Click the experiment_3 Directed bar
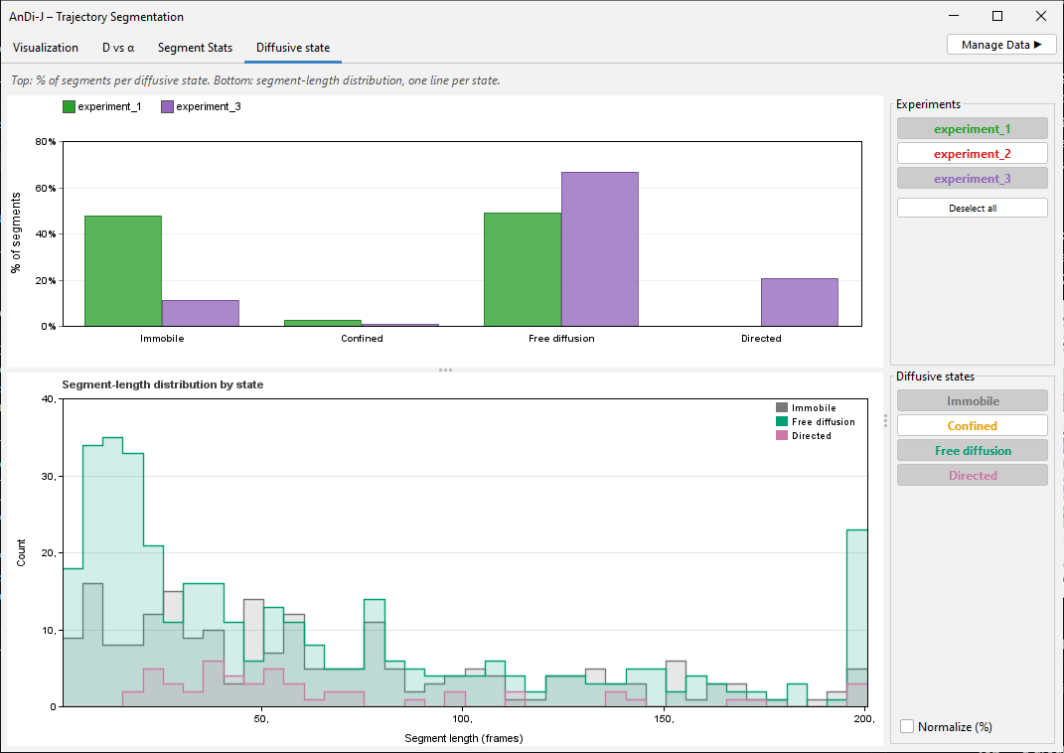 800,302
